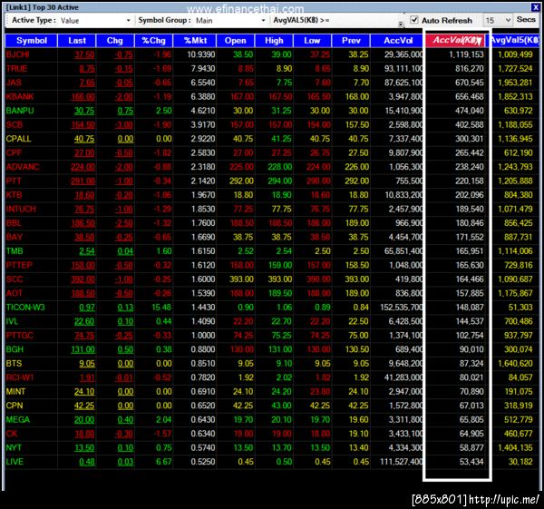This screenshot has width=544, height=509.
Task: Click TRUE AccVol value 93,111,100
Action: point(403,69)
